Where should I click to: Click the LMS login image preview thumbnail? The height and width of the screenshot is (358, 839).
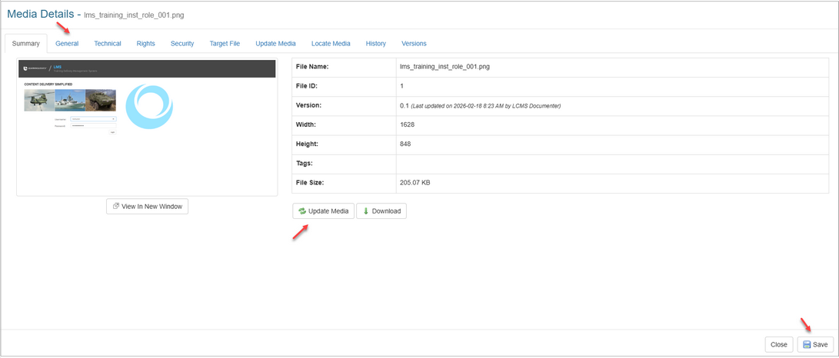pyautogui.click(x=147, y=127)
